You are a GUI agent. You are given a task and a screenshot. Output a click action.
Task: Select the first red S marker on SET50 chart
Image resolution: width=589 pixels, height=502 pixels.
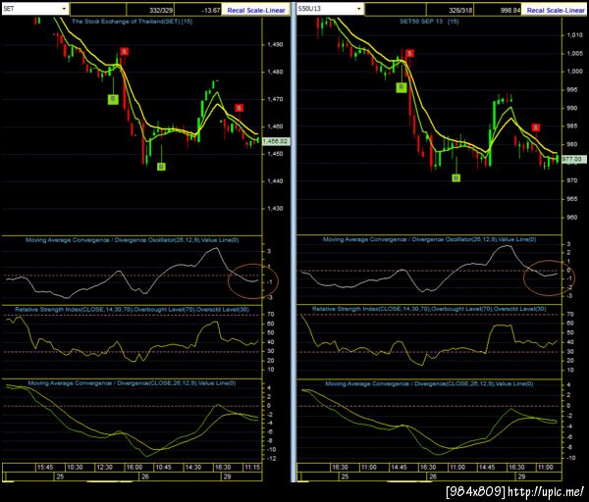pos(409,53)
